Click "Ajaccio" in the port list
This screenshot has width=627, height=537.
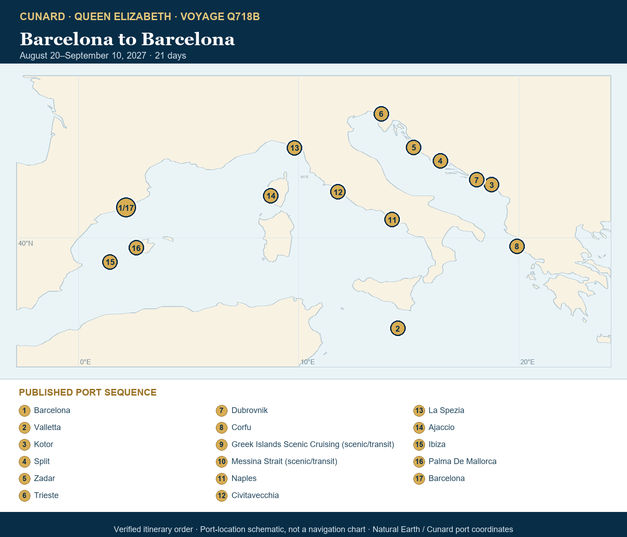pos(442,427)
